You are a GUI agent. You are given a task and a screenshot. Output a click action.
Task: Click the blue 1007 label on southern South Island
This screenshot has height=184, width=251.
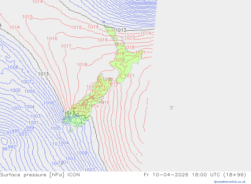click(x=66, y=123)
